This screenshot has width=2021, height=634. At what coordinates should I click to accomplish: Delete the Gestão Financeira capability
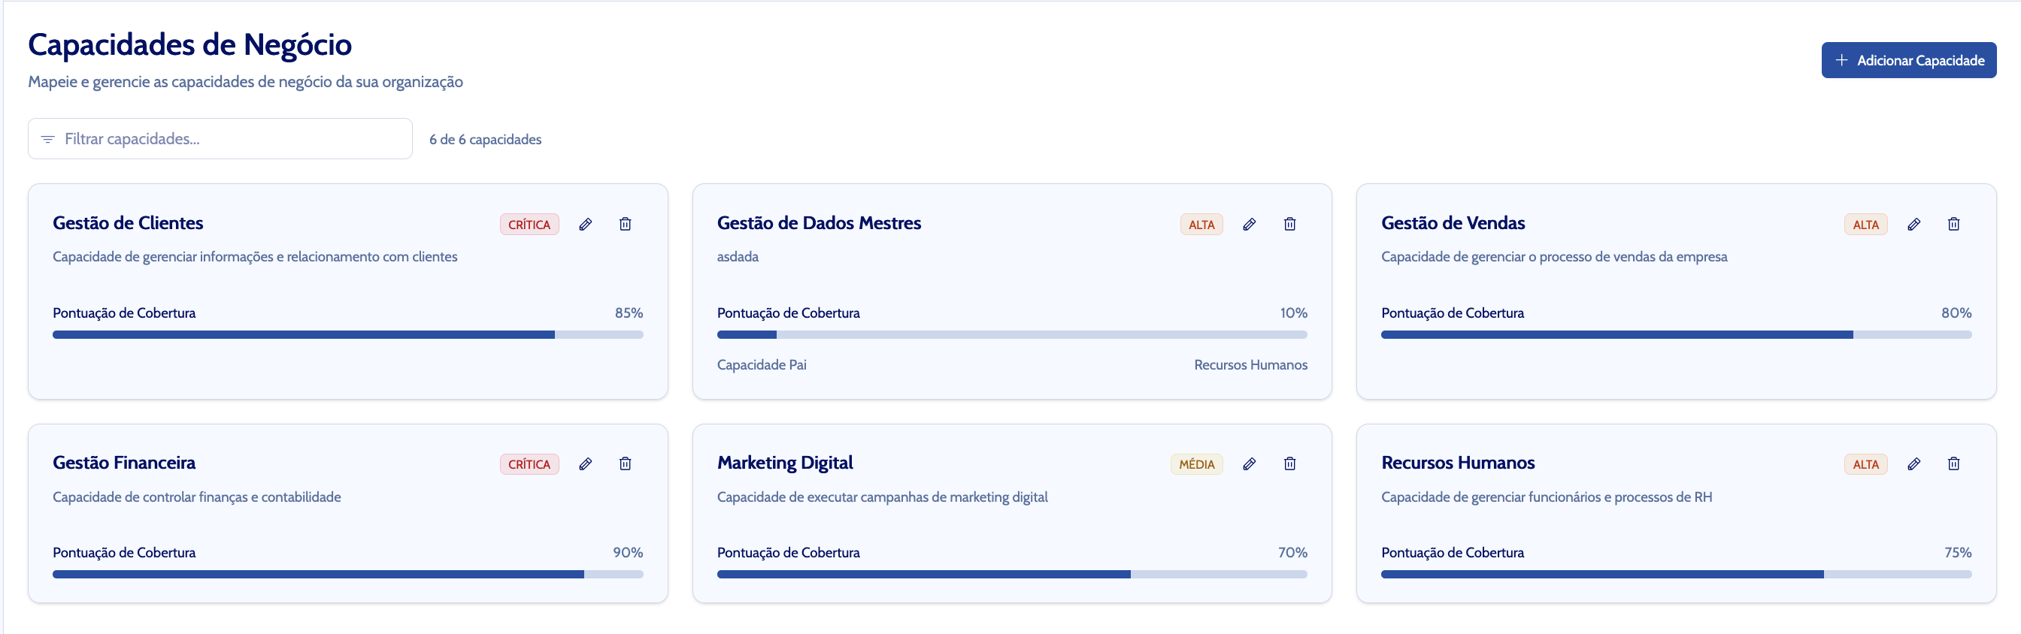pyautogui.click(x=626, y=464)
